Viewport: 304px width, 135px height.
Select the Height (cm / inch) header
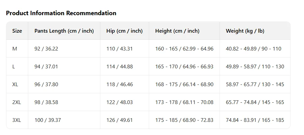pyautogui.click(x=177, y=31)
